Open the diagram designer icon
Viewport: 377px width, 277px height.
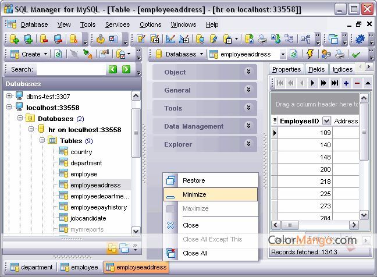[x=305, y=39]
